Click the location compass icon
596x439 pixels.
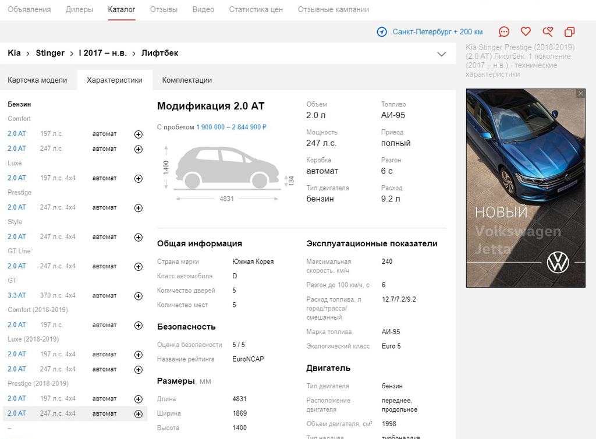(382, 32)
